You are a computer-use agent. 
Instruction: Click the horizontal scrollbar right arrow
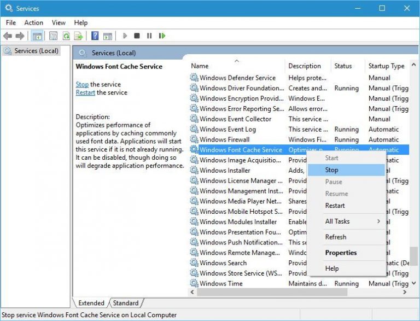(x=405, y=292)
